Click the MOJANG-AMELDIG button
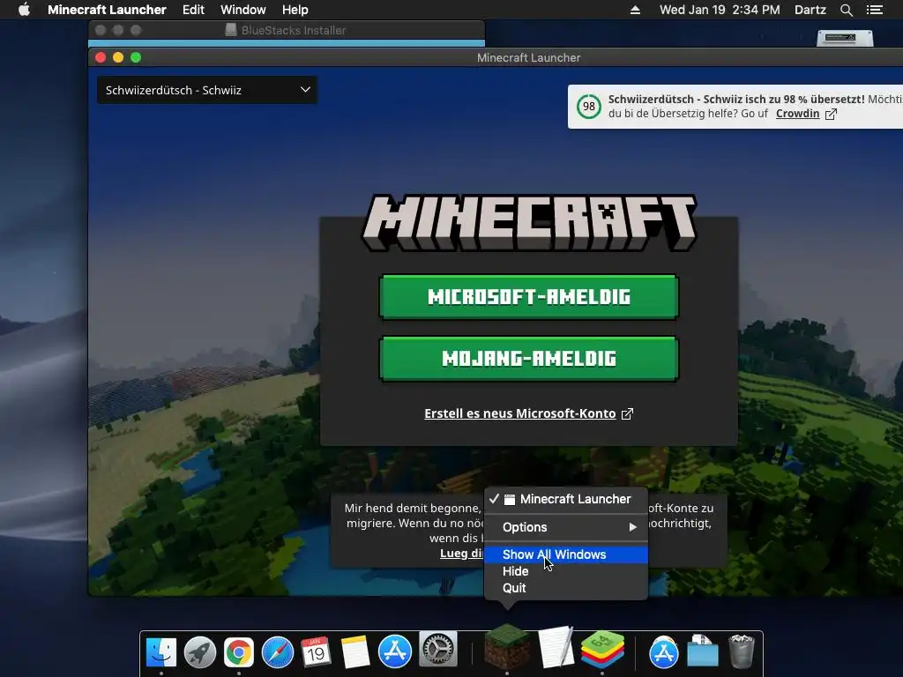This screenshot has width=903, height=677. point(529,358)
